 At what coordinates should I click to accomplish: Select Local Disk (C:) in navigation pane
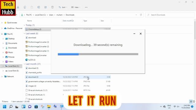click(x=13, y=66)
